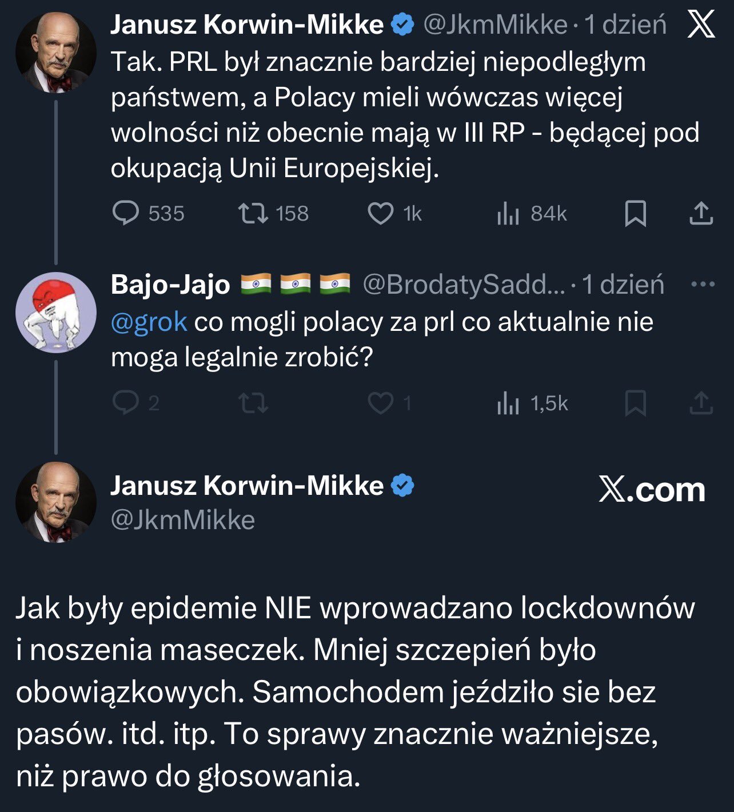Repost Bajo-Jajo's tweet
734x812 pixels.
(x=253, y=403)
